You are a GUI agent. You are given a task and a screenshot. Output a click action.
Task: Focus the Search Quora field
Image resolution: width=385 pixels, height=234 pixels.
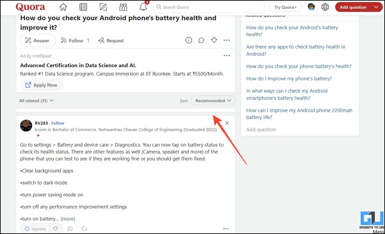point(209,7)
